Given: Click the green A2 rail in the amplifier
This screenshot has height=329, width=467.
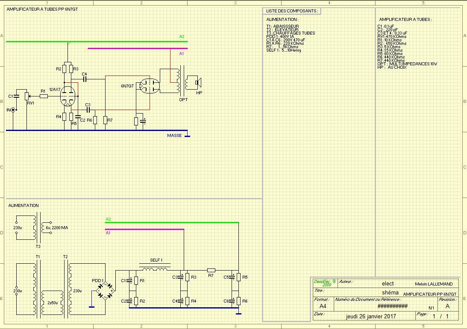Looking at the screenshot, I should pyautogui.click(x=97, y=42).
